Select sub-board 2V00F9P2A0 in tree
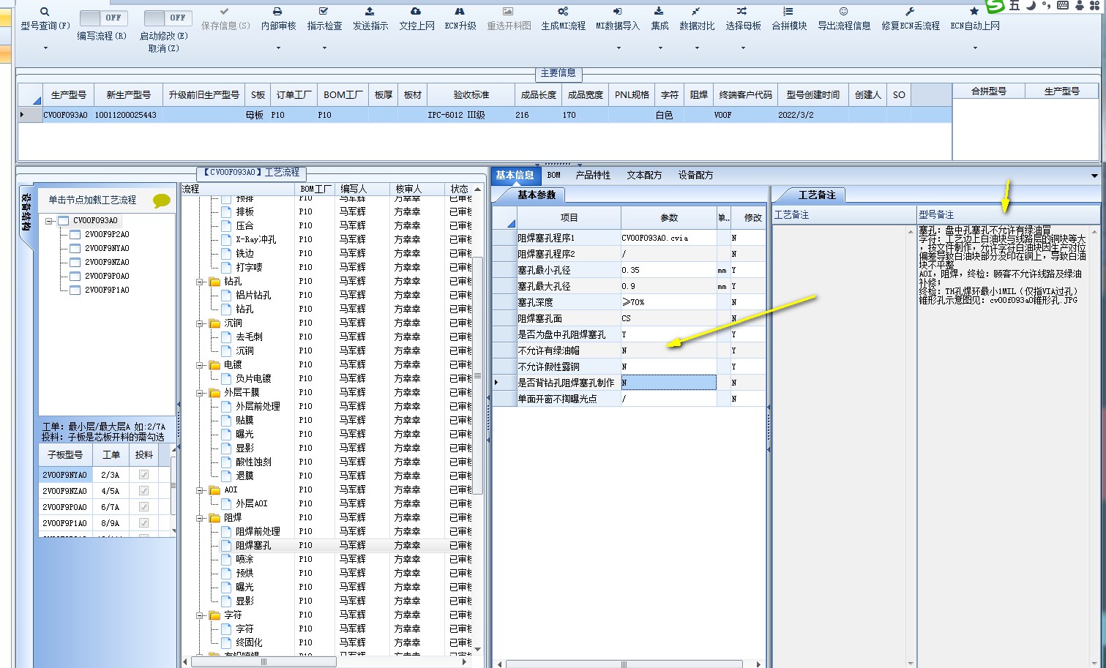 [x=107, y=234]
